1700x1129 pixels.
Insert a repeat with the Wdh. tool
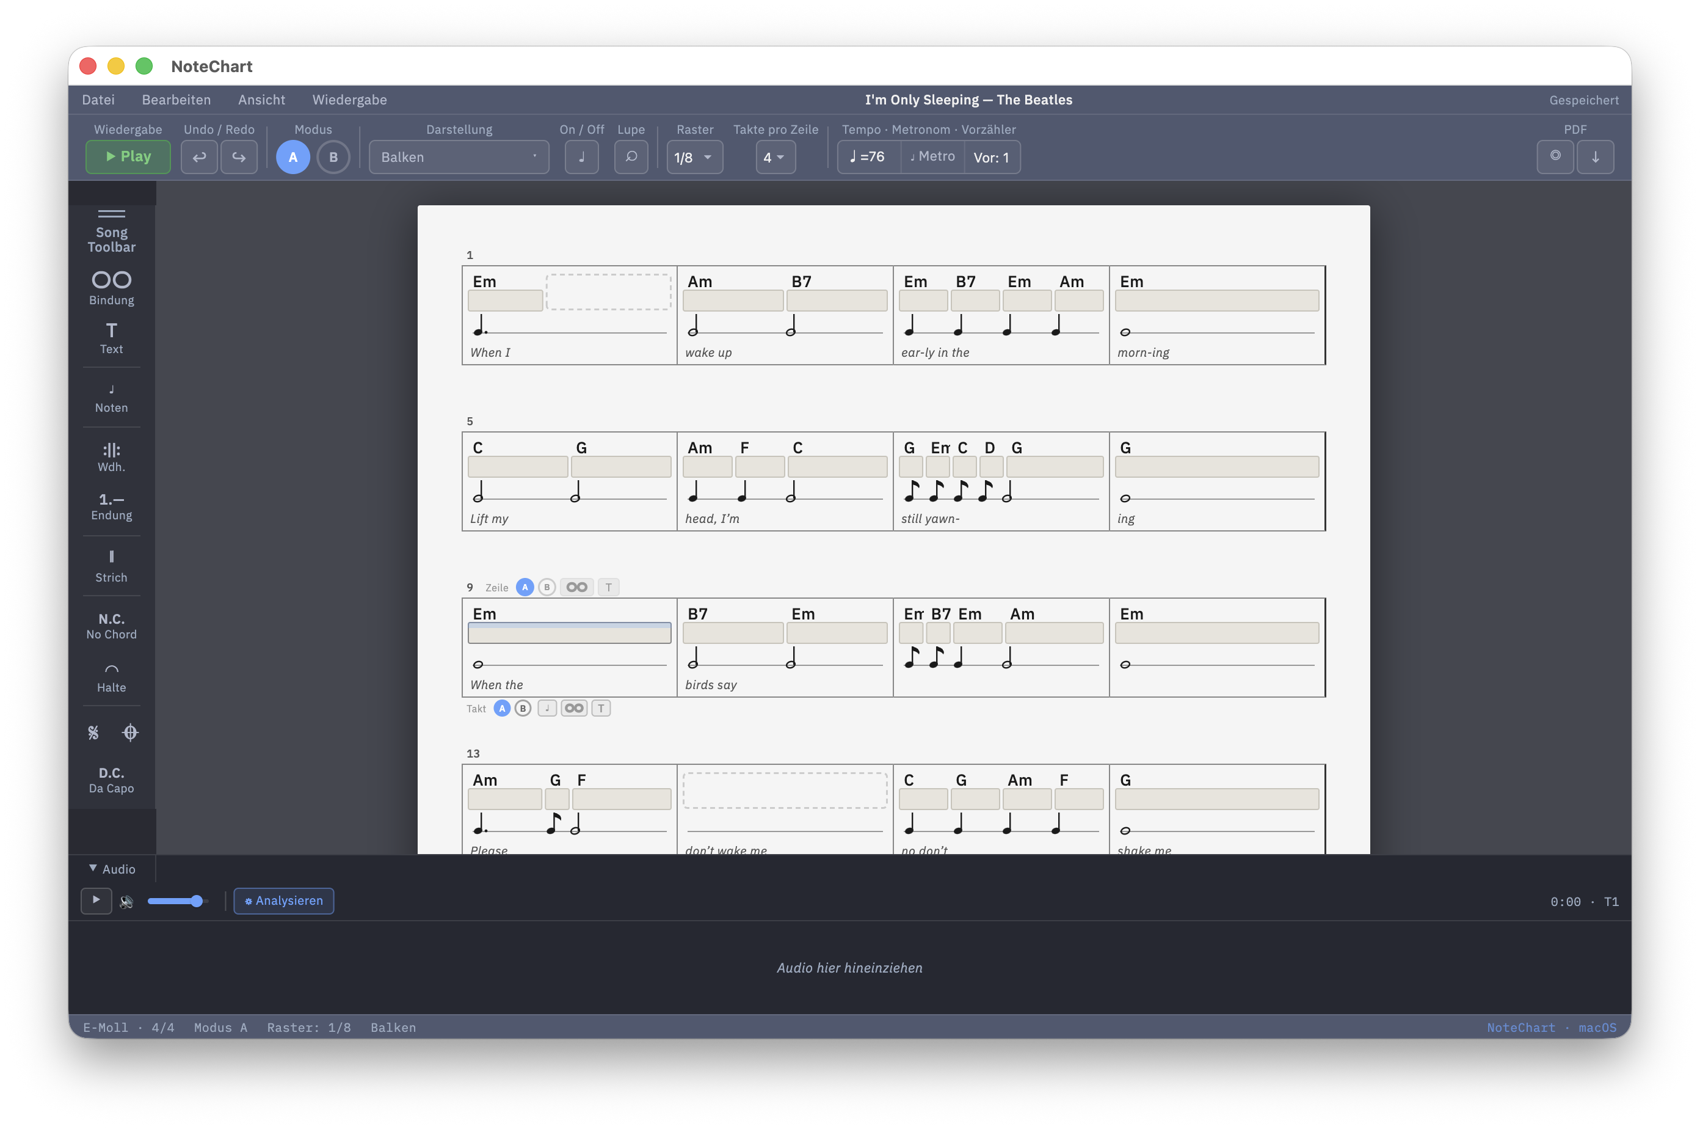pos(112,457)
